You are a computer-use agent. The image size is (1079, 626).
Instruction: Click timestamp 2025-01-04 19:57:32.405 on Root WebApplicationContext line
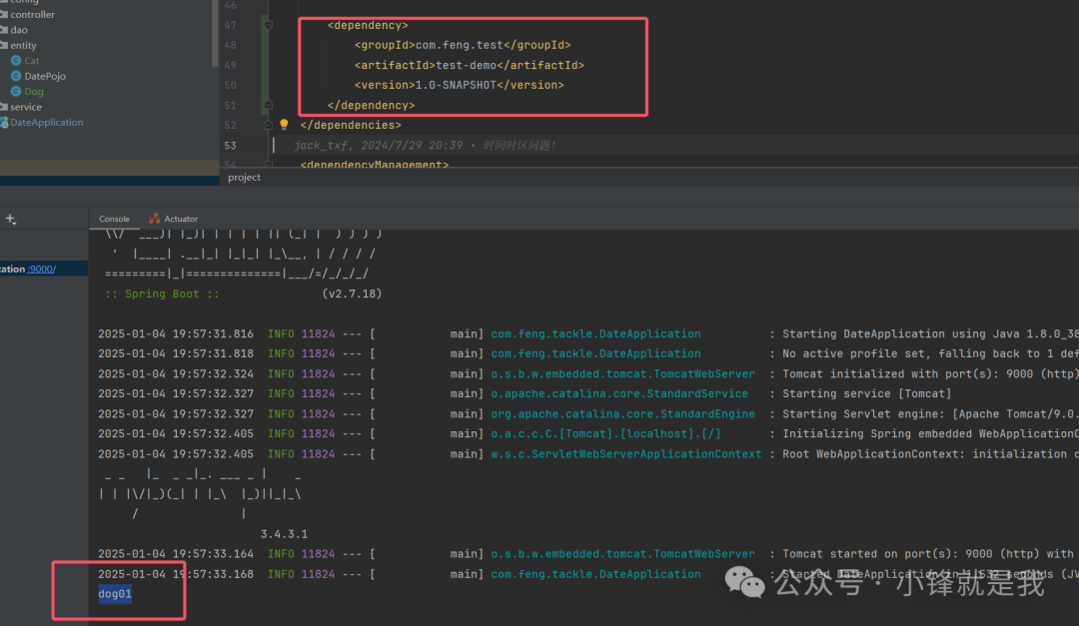(x=176, y=454)
